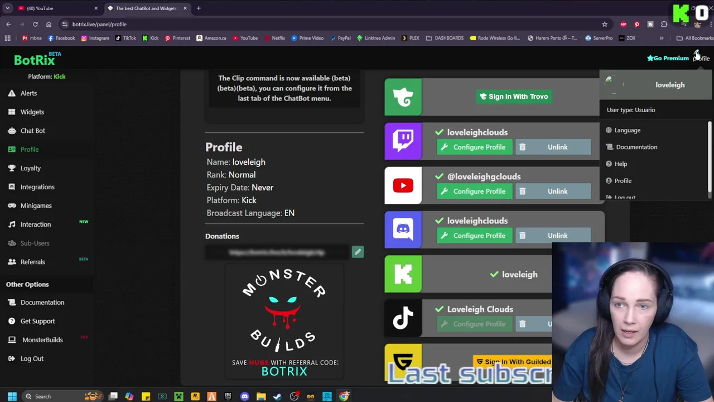The width and height of the screenshot is (714, 402).
Task: Click the YouTube platform logo tile
Action: [403, 185]
